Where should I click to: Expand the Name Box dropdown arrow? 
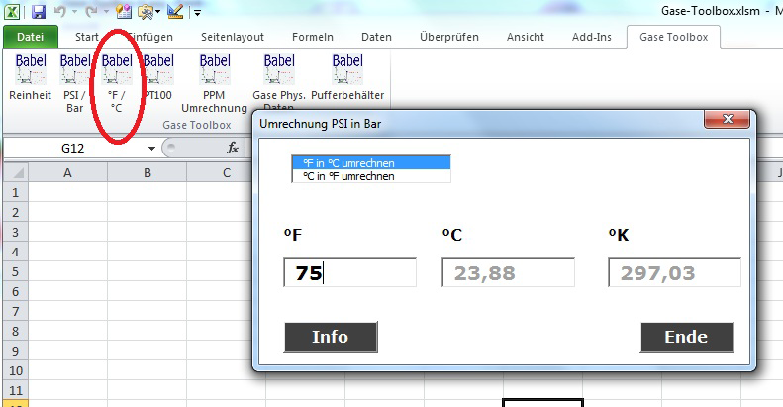pos(151,148)
